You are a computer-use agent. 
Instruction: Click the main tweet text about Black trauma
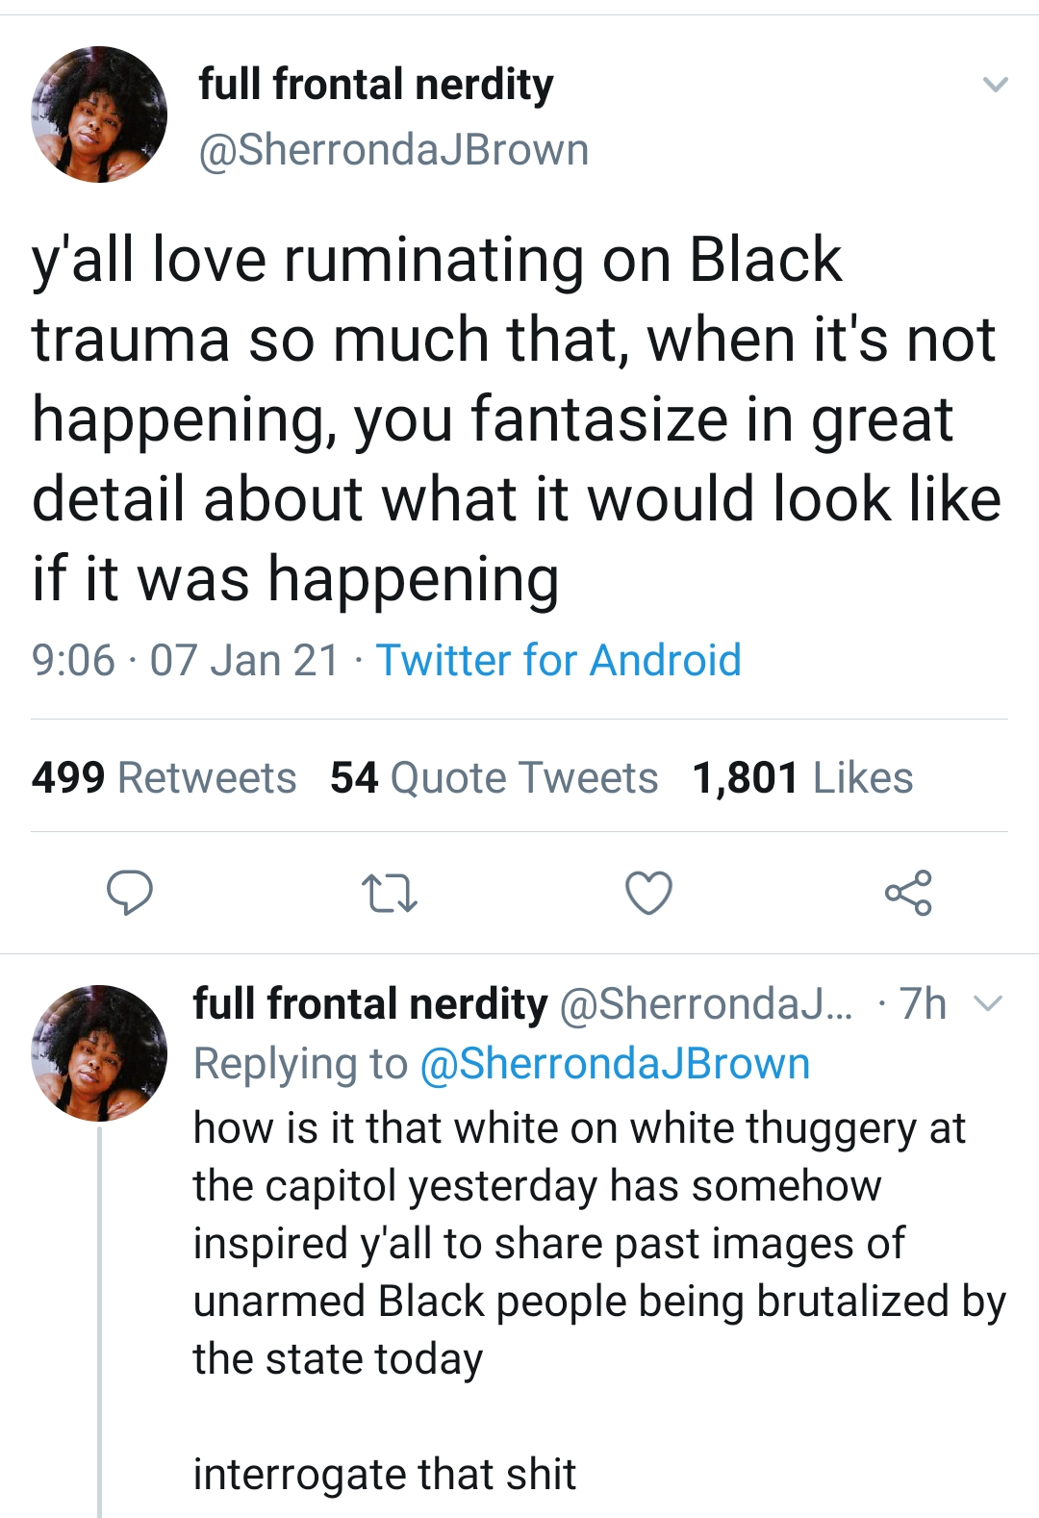tap(516, 418)
